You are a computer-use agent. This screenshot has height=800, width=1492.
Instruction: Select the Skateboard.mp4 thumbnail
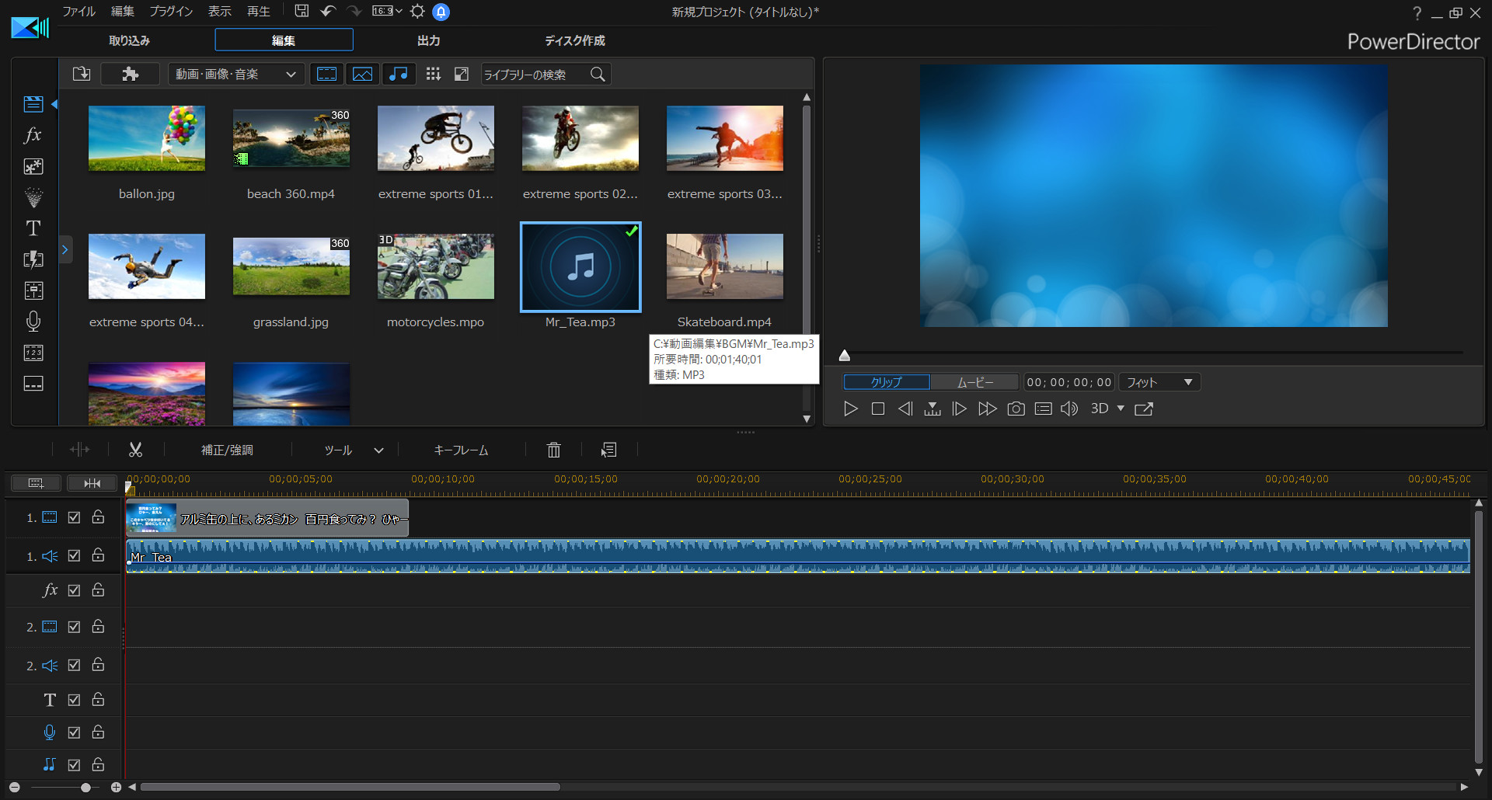point(725,266)
